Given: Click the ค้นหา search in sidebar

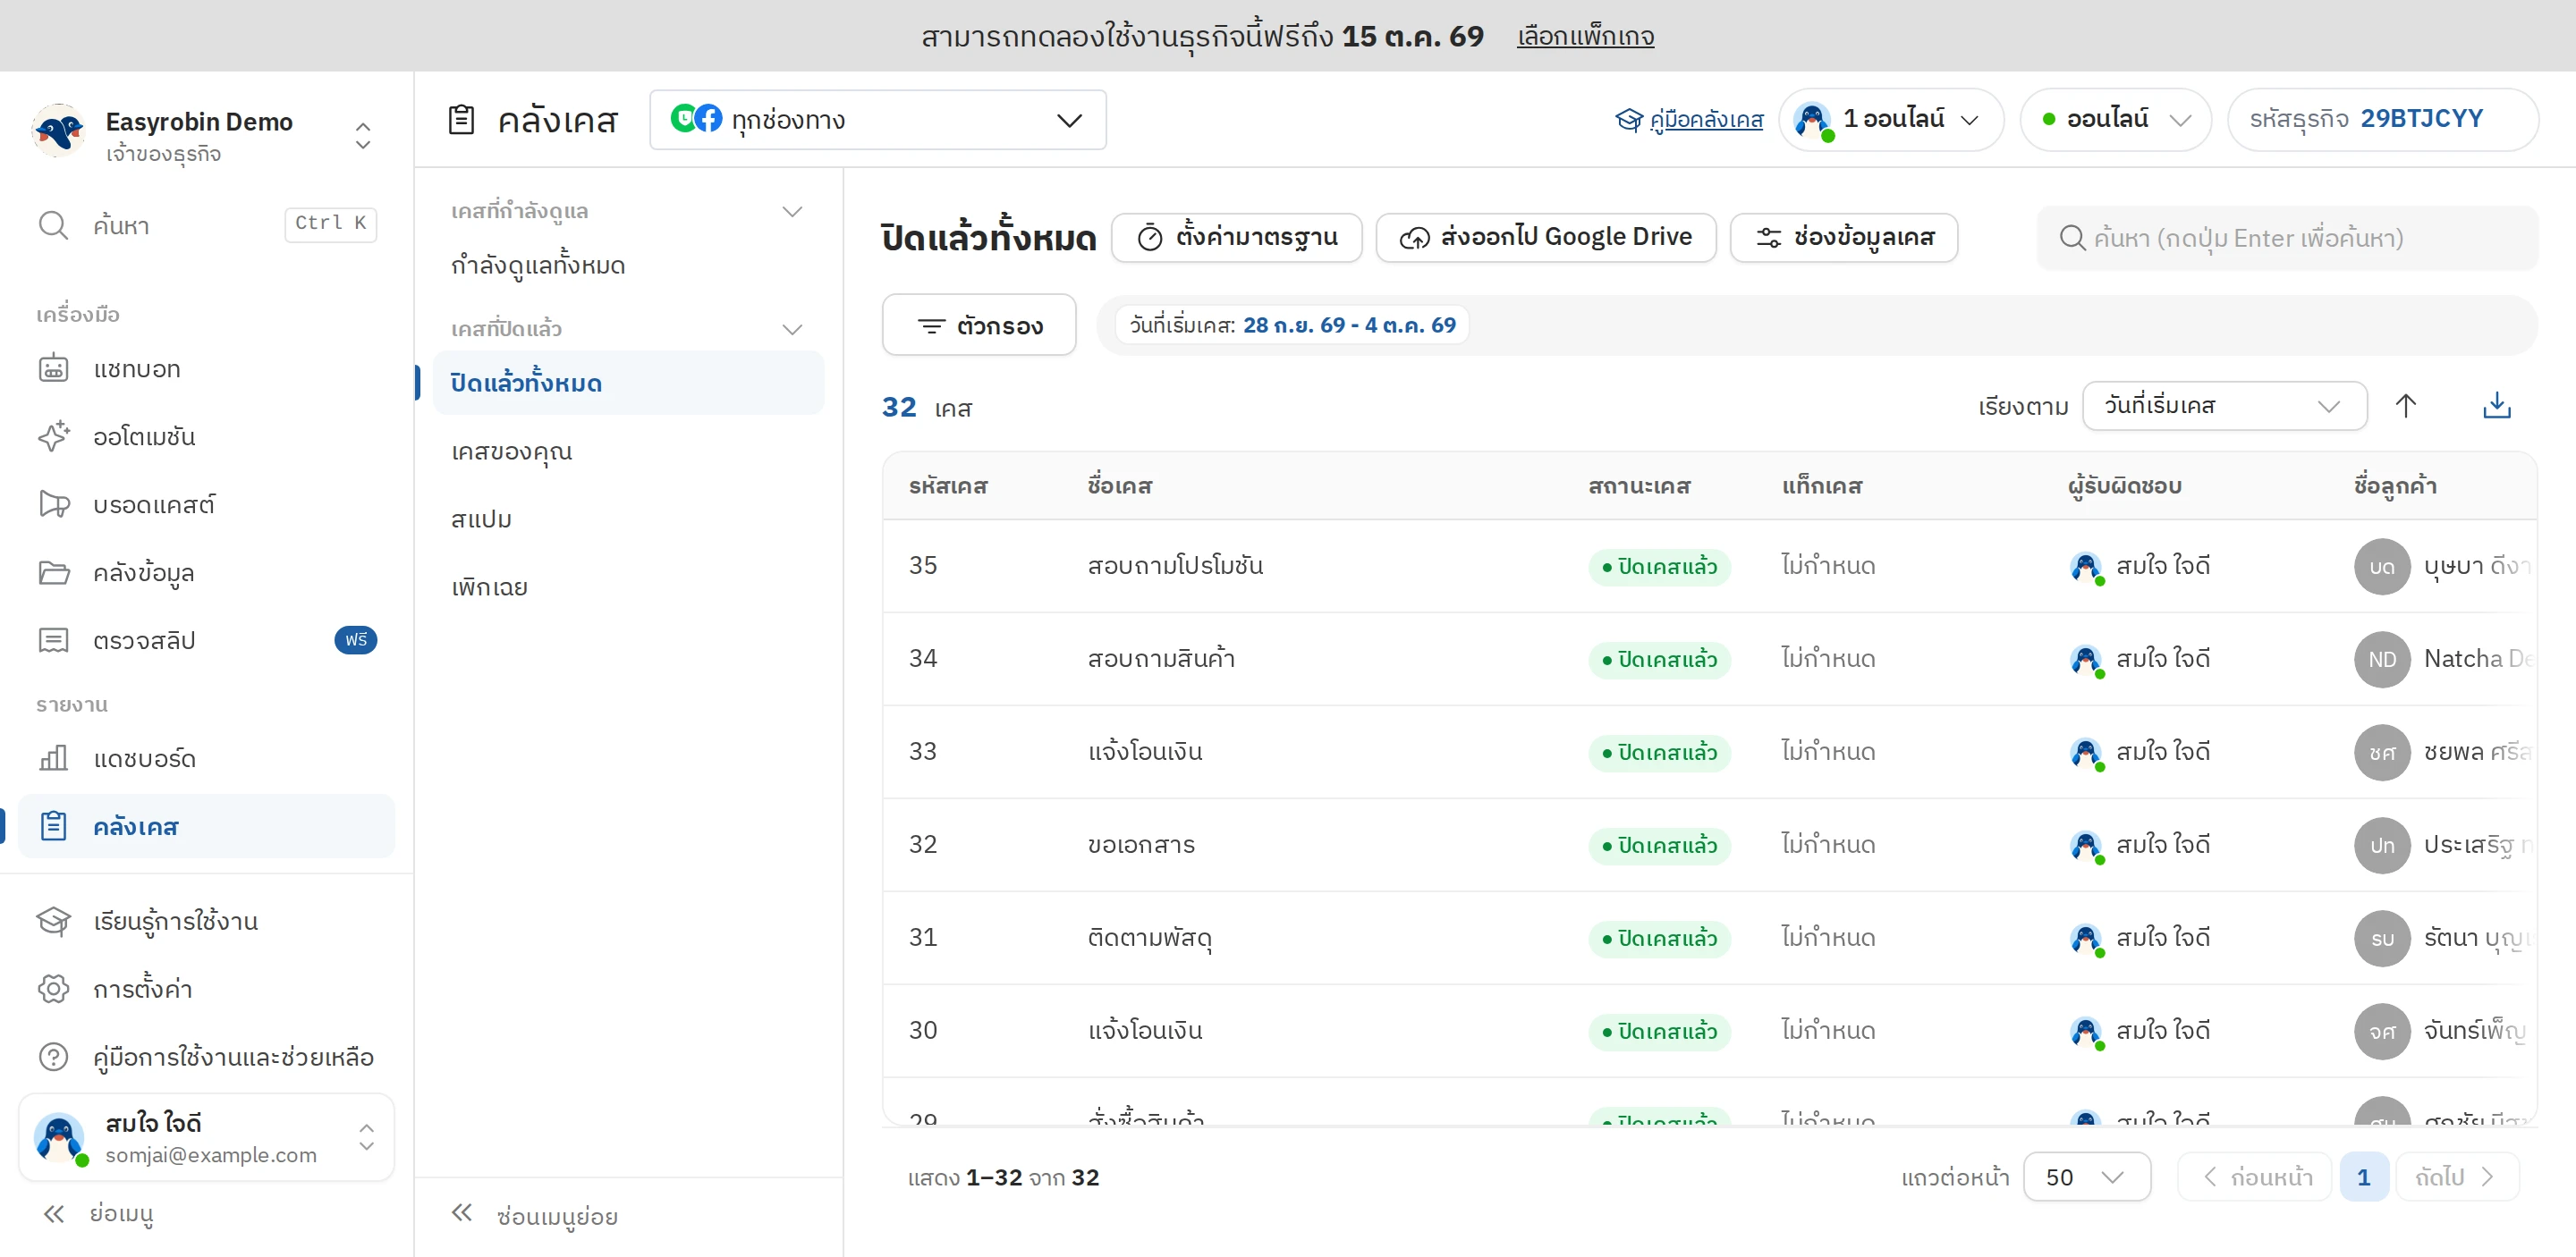Looking at the screenshot, I should click(207, 224).
